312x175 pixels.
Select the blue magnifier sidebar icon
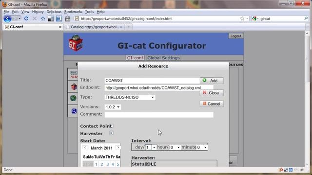(x=74, y=111)
